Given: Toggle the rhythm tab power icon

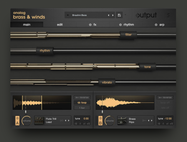Looking at the screenshot, I should (x=120, y=25).
